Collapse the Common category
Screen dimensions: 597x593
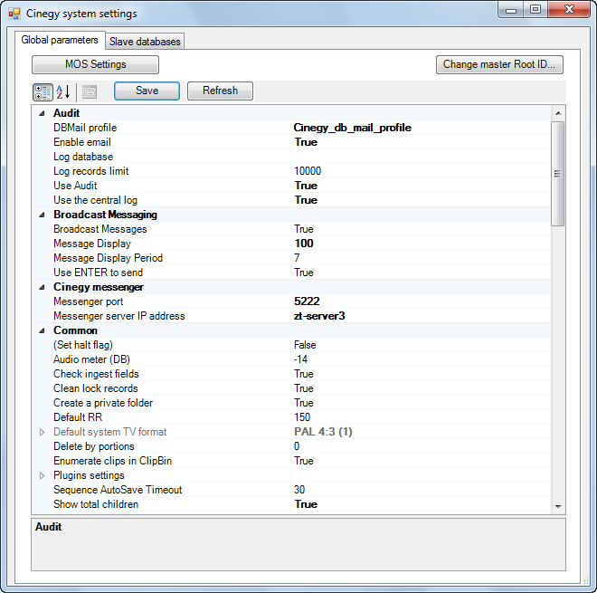click(42, 330)
